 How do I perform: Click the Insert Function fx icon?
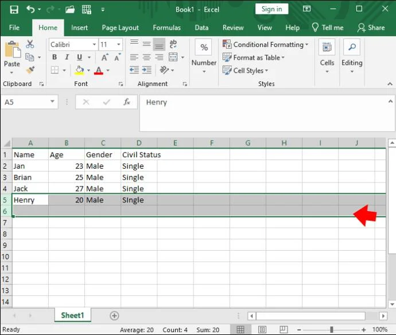coord(127,102)
